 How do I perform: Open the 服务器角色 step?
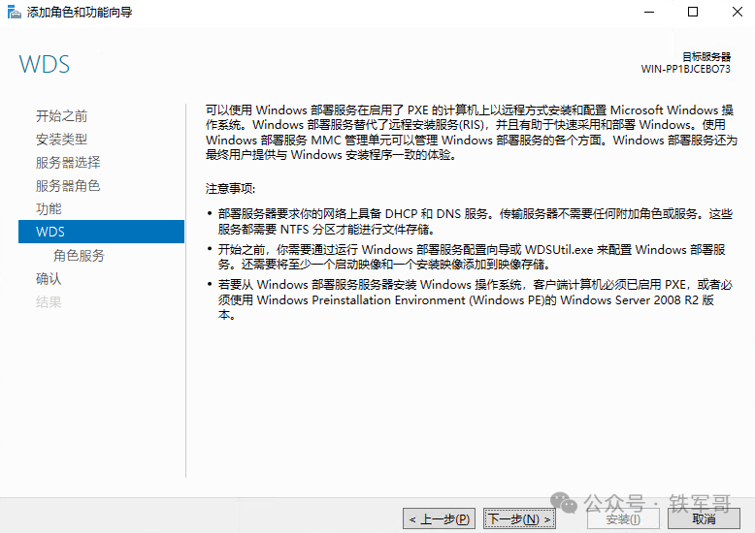pos(68,186)
